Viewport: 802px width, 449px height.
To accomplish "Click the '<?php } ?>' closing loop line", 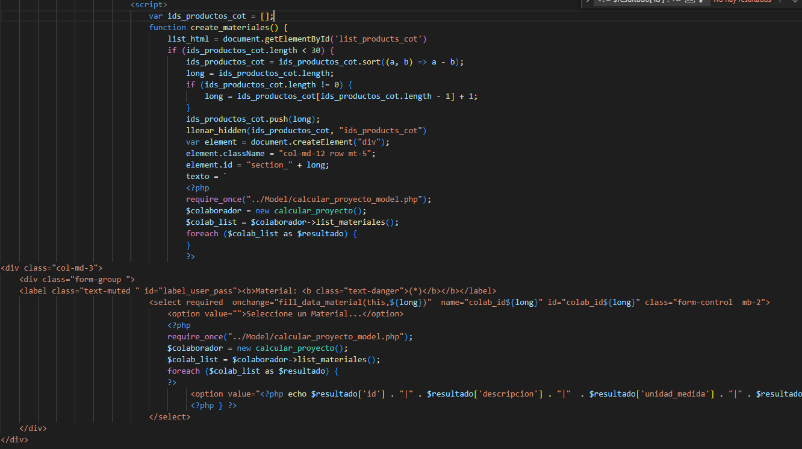I will [214, 406].
